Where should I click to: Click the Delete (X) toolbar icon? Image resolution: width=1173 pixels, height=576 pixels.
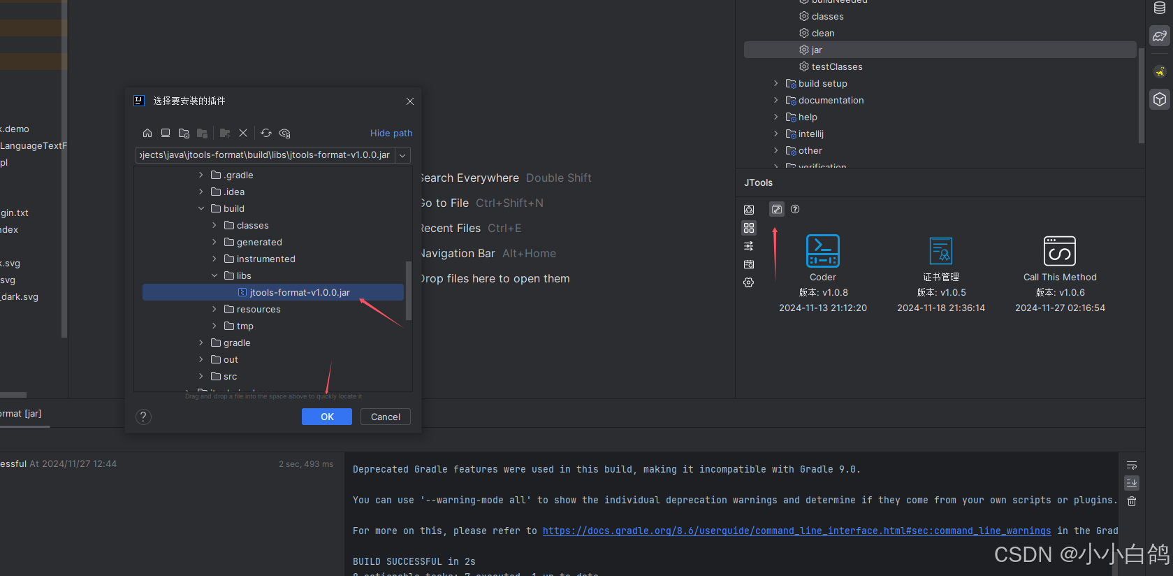tap(243, 133)
